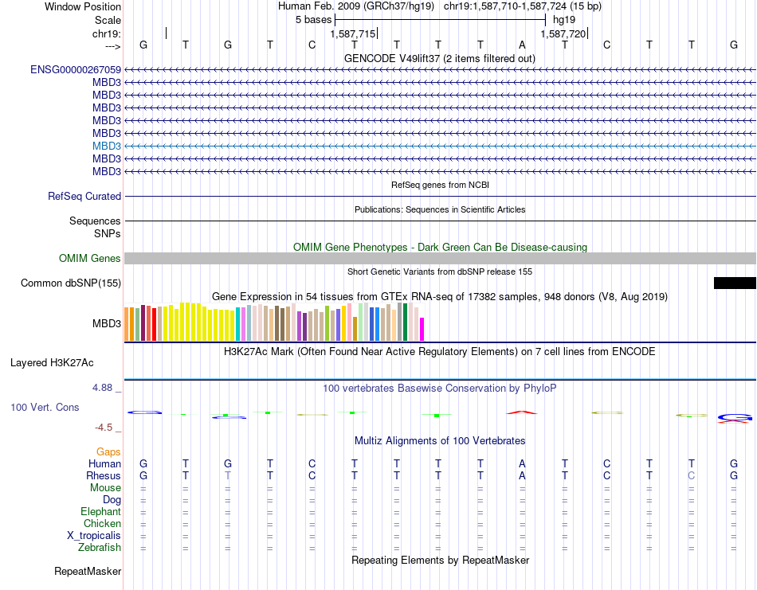
Task: Click the 100 vertebrates Basewise Conservation title
Action: point(440,389)
